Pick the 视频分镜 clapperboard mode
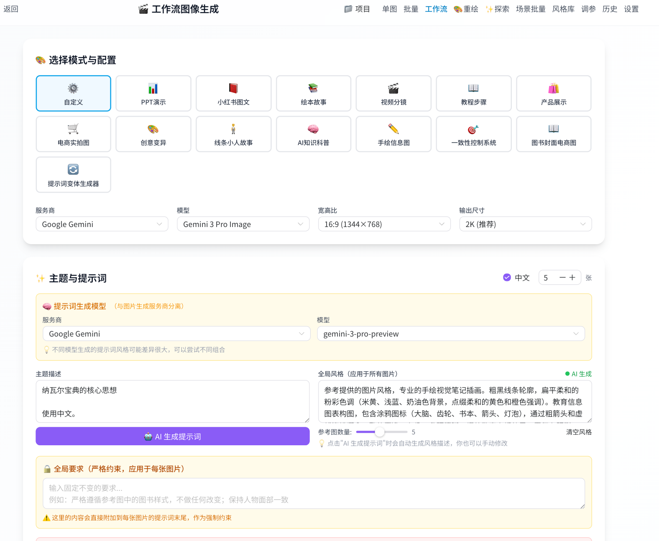This screenshot has width=659, height=541. 393,94
